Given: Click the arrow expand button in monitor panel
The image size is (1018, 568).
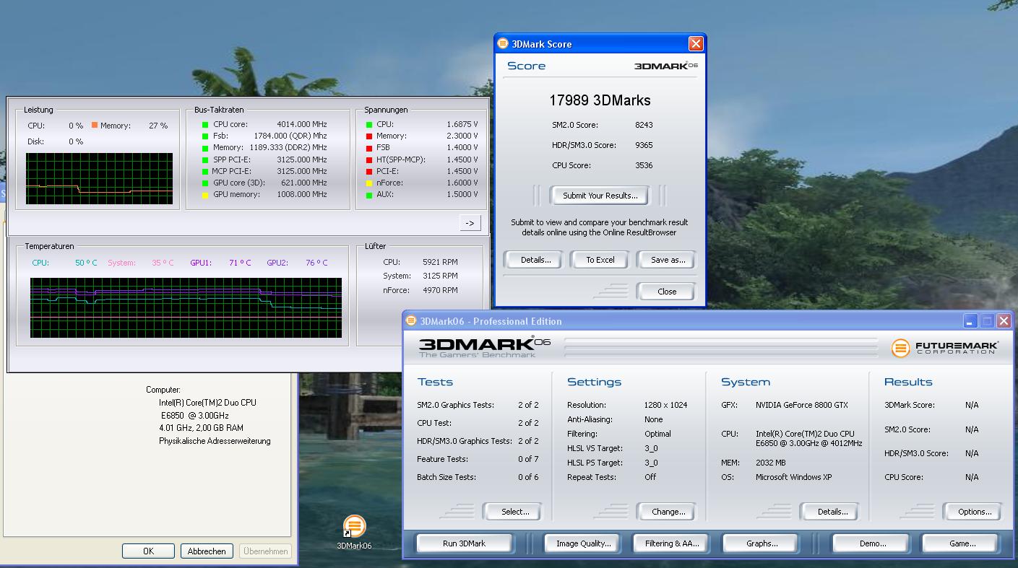Looking at the screenshot, I should click(x=470, y=223).
